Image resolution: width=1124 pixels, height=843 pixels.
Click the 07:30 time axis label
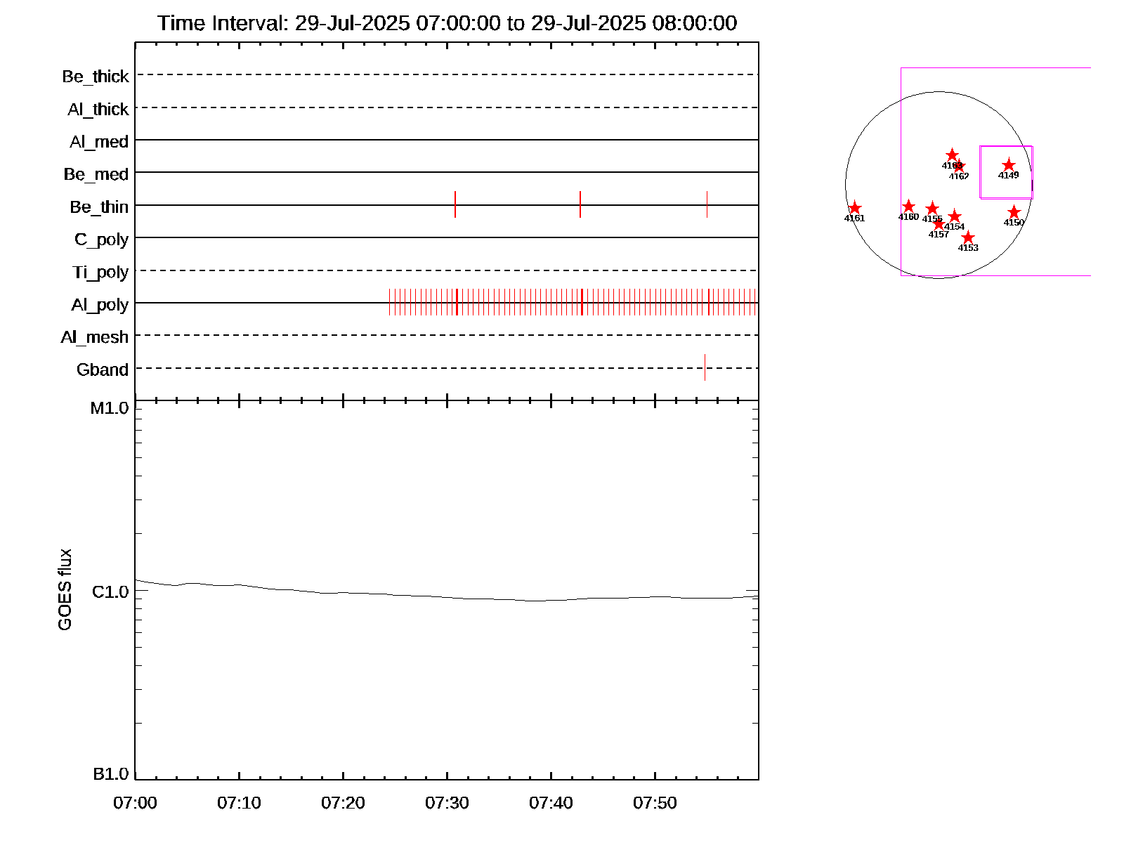(x=447, y=803)
